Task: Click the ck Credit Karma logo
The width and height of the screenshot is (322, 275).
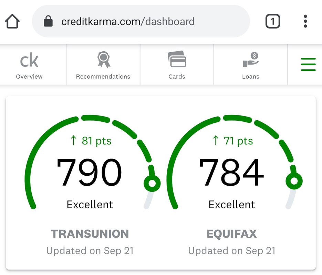Action: coord(29,60)
